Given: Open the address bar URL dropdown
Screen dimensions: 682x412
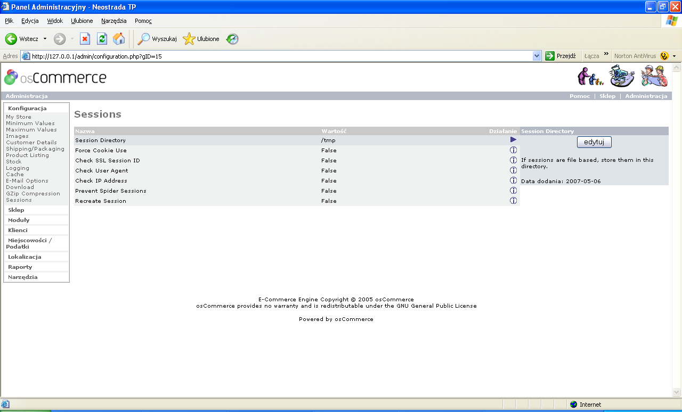Looking at the screenshot, I should coord(537,56).
